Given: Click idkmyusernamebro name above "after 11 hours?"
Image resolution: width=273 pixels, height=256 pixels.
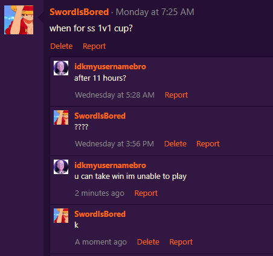Looking at the screenshot, I should click(x=110, y=66).
